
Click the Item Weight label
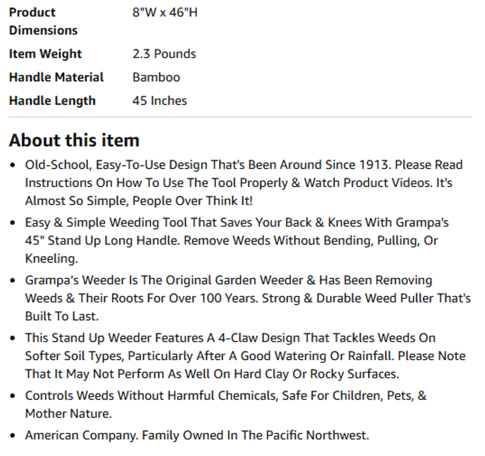(45, 54)
